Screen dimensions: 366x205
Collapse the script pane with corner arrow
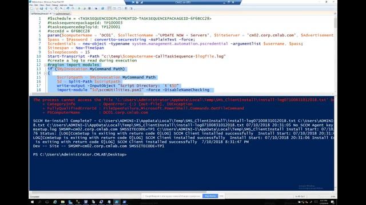pos(336,14)
